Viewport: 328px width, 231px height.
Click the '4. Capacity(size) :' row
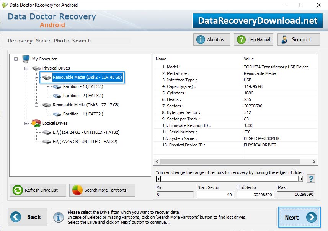(235, 86)
